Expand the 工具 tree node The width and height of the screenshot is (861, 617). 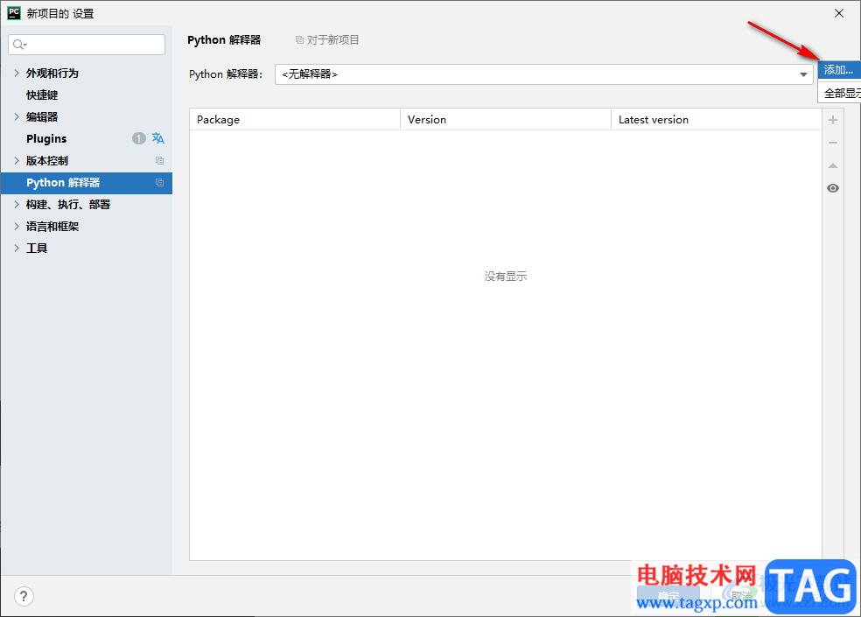[x=17, y=249]
